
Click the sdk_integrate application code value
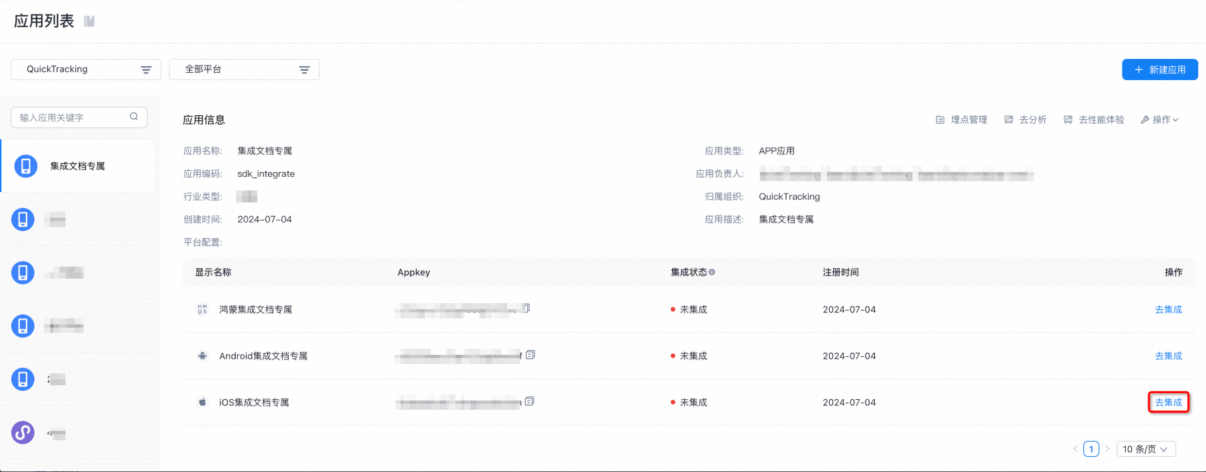tap(266, 174)
